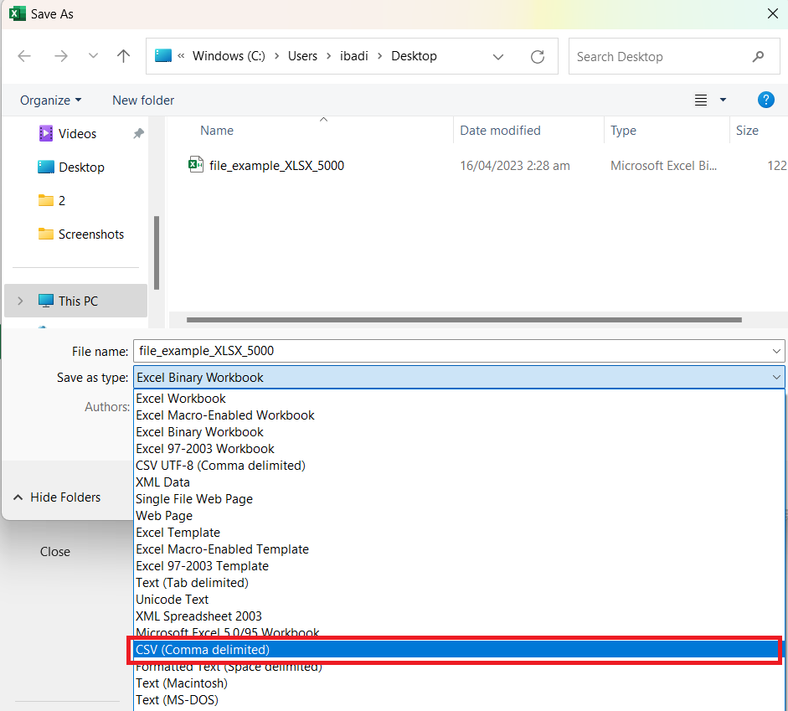The width and height of the screenshot is (788, 711).
Task: Click the magnifier search icon
Action: pos(759,57)
